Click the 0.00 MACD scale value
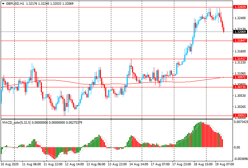Viewport: 248px width, 168px height. coord(237,148)
